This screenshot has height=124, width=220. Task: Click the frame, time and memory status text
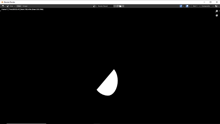(x=22, y=9)
